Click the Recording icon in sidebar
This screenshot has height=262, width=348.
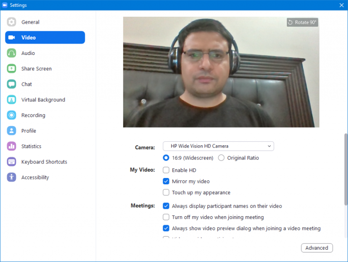tap(12, 115)
